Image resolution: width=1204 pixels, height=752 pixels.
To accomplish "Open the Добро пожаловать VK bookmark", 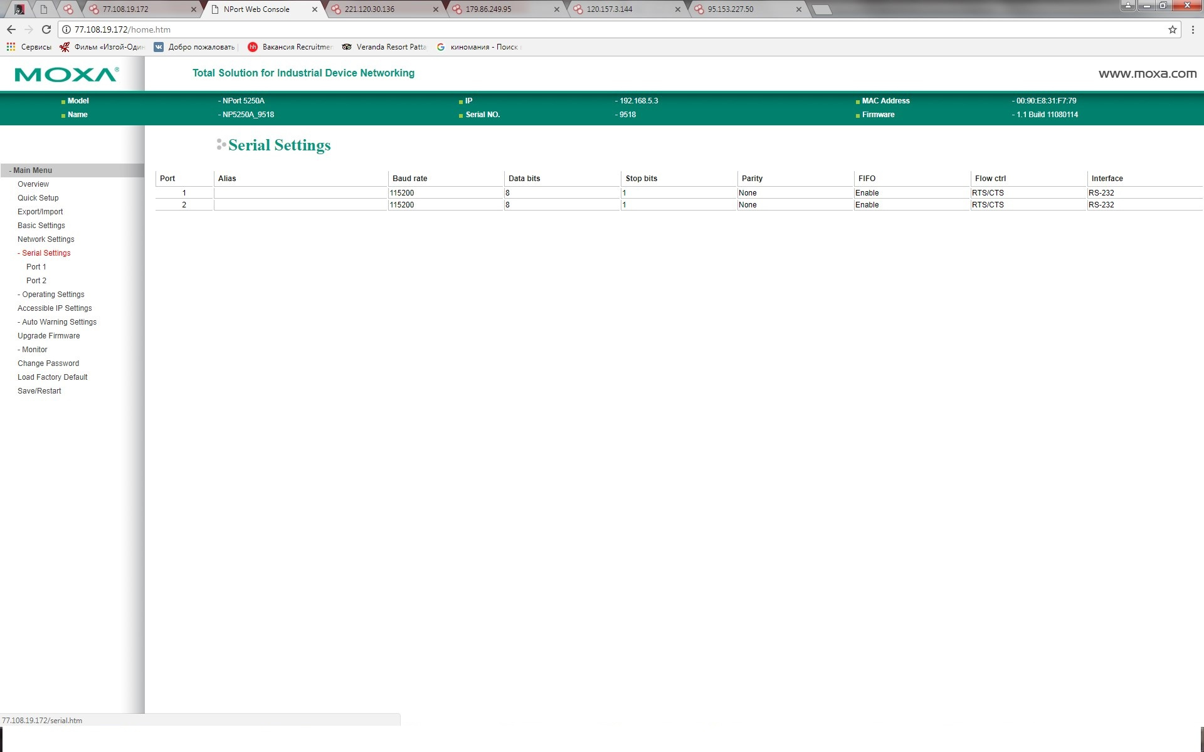I will 194,47.
